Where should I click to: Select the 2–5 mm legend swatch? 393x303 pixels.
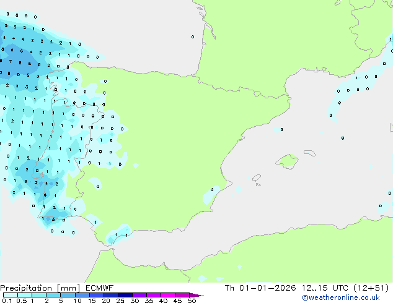coord(53,295)
